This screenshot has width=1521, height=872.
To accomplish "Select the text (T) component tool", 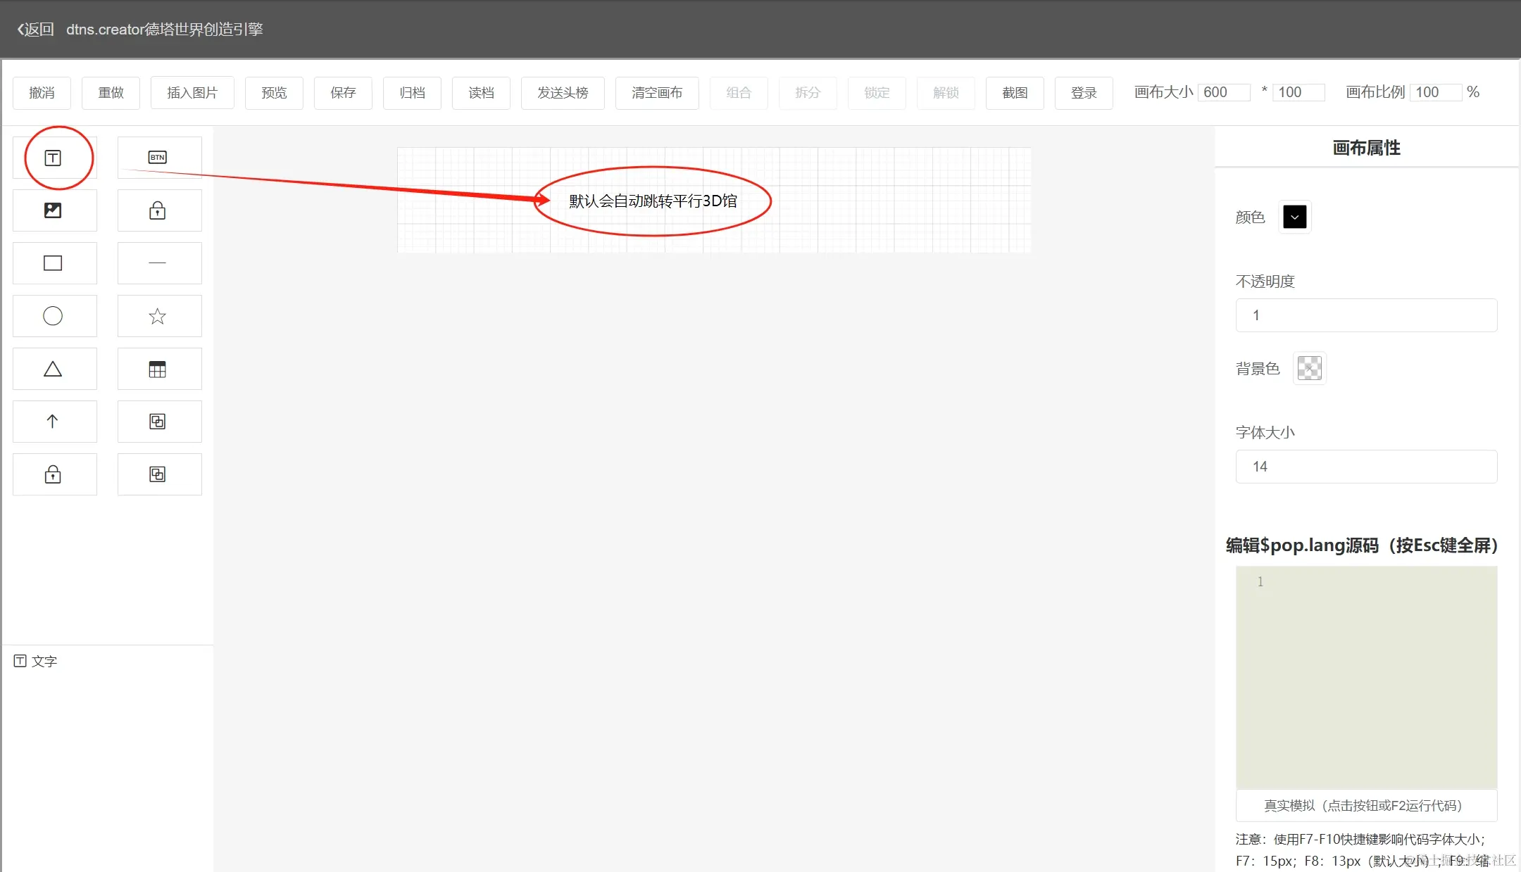I will click(54, 158).
